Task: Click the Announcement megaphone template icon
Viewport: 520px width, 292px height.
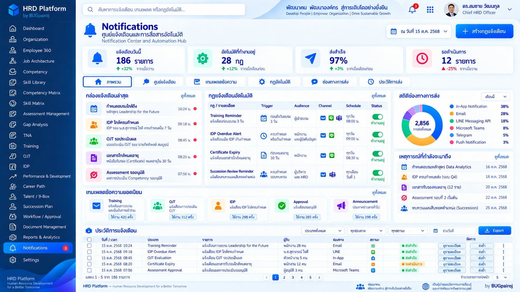Action: click(341, 205)
